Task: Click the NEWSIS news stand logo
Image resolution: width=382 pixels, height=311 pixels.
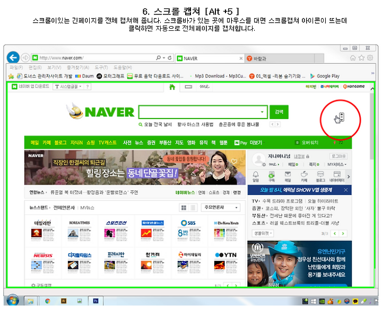Action: click(x=43, y=255)
